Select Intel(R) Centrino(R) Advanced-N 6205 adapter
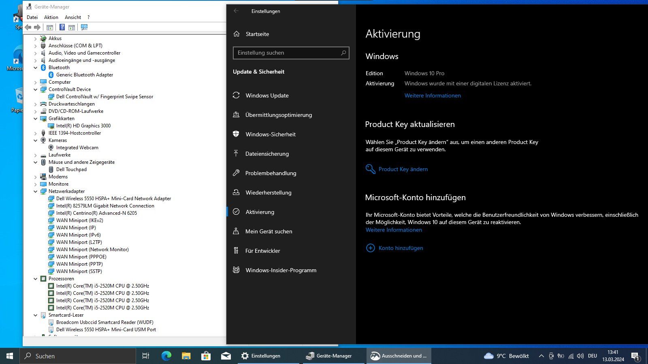Viewport: 648px width, 364px height. tap(96, 213)
